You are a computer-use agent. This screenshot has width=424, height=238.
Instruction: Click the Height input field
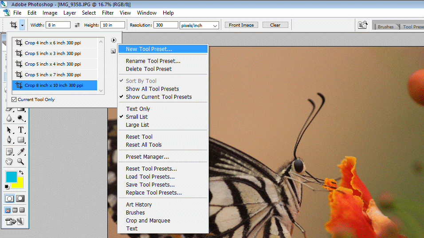pos(113,25)
